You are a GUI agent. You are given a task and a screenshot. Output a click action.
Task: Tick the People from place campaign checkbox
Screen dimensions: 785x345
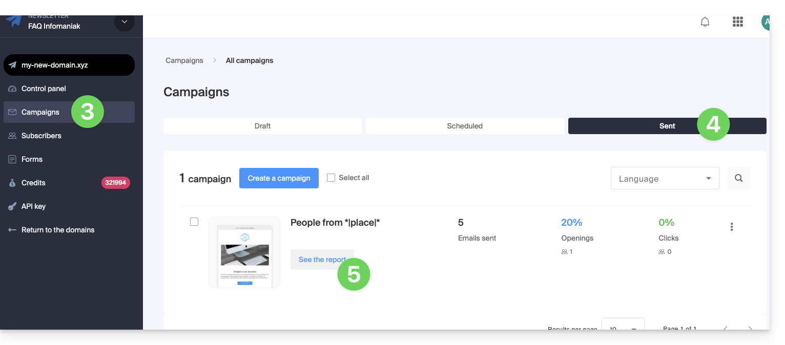[x=194, y=222]
